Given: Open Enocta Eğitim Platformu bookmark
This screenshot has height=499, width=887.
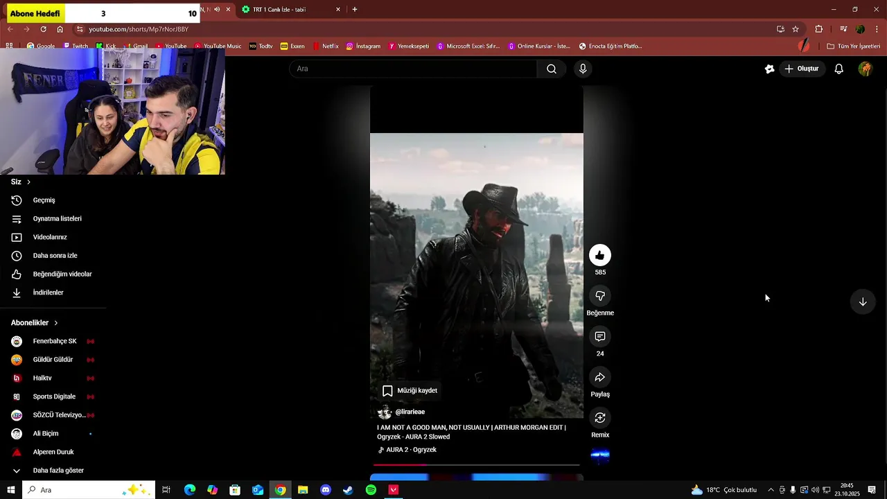Looking at the screenshot, I should (610, 46).
